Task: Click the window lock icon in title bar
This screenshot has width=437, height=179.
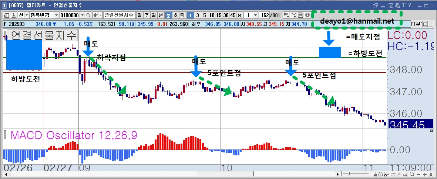Action: (x=390, y=5)
